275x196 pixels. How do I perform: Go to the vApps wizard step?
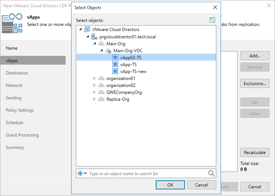tap(33, 60)
